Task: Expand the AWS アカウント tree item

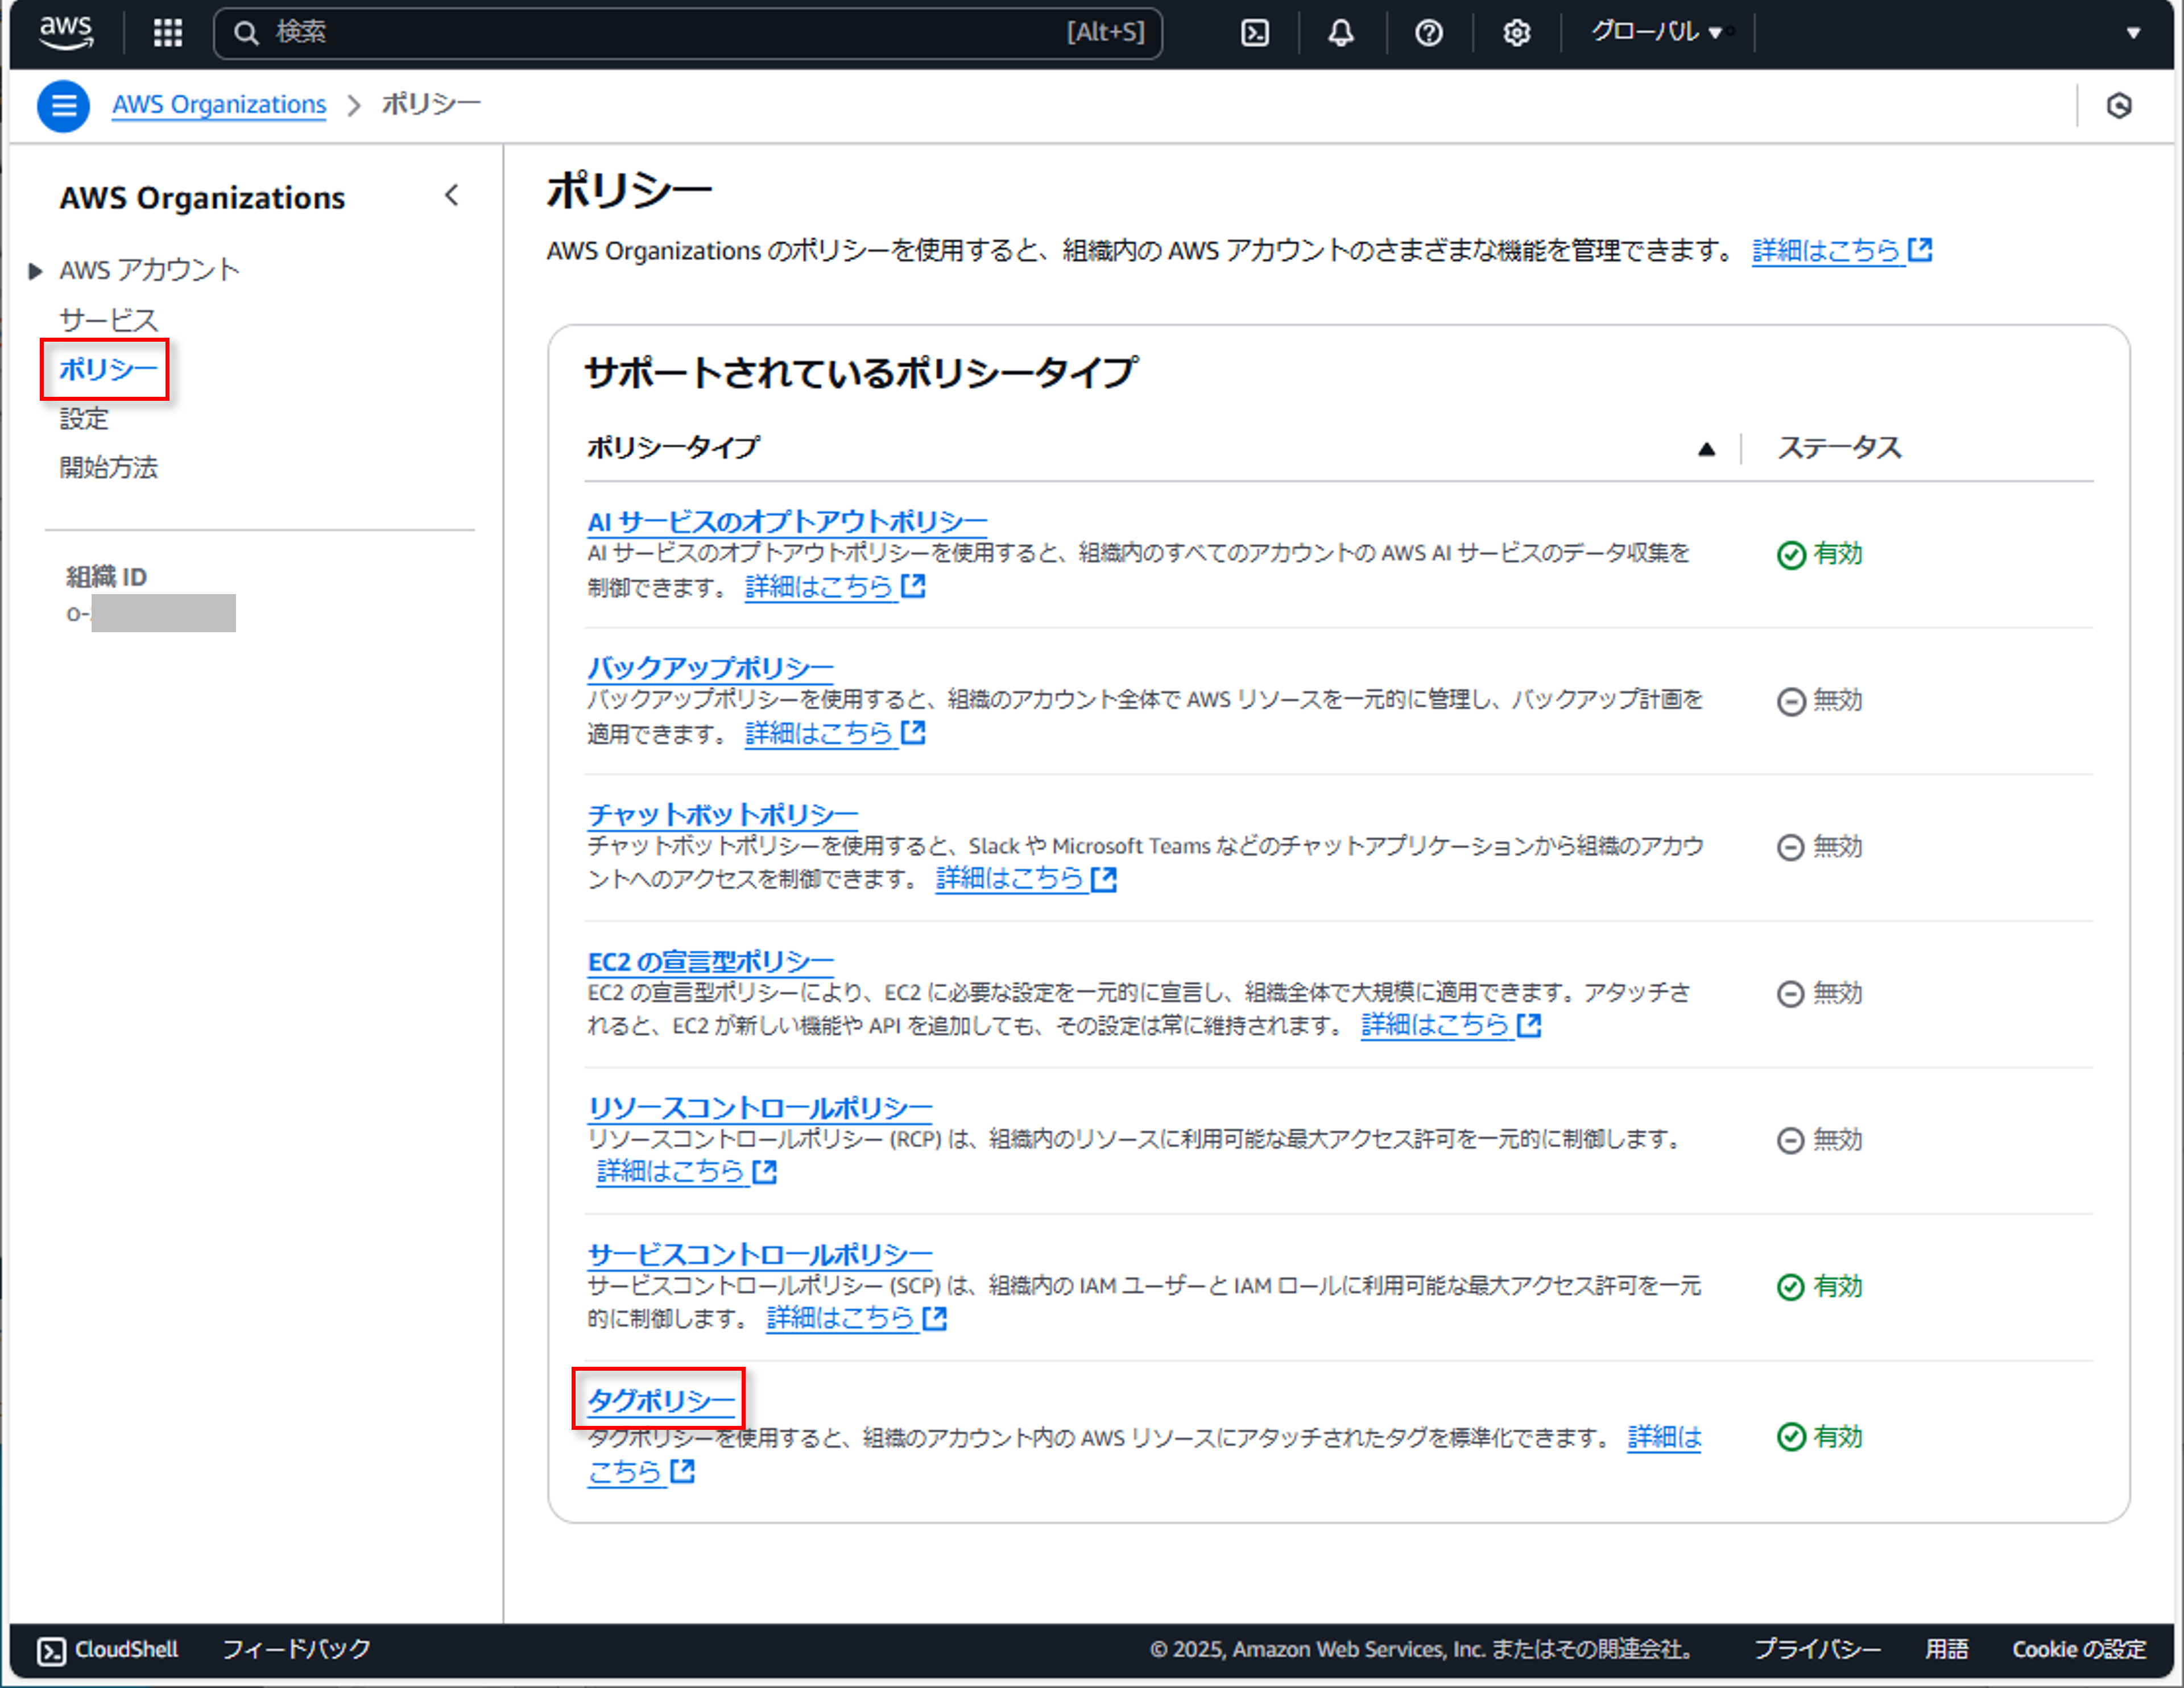Action: (x=36, y=270)
